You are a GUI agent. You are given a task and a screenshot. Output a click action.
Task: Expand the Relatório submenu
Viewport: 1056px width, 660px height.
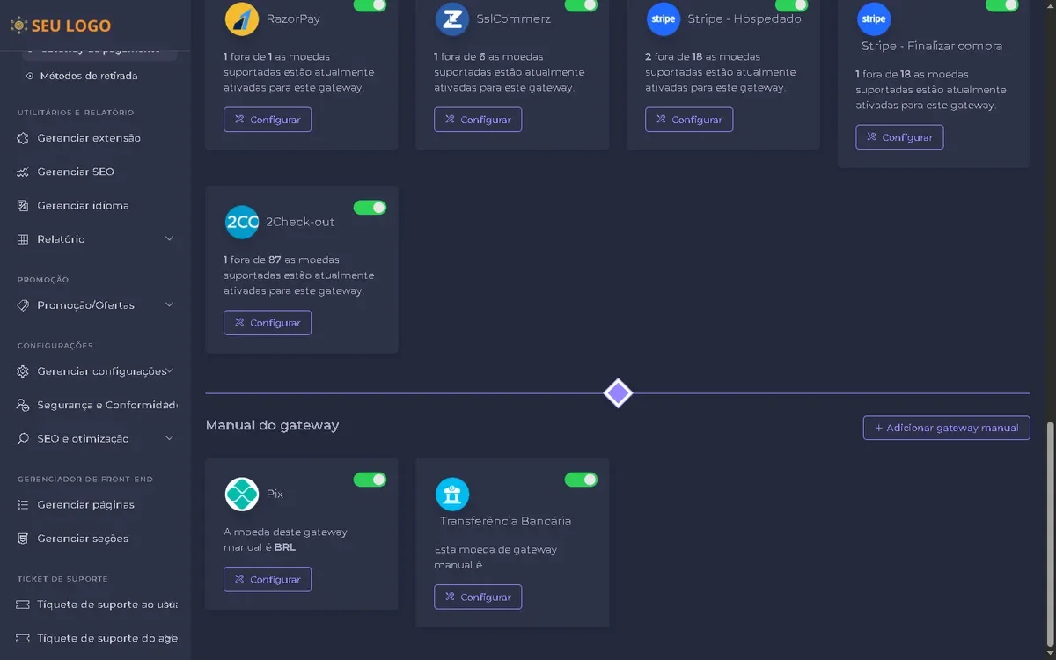pyautogui.click(x=169, y=239)
